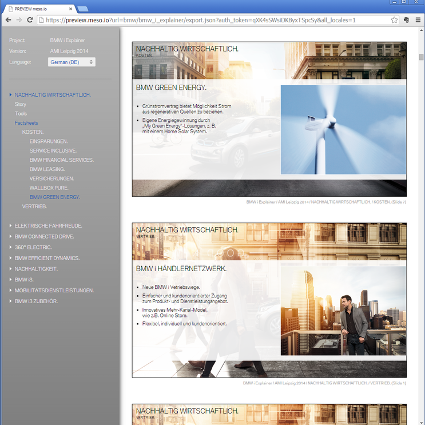Viewport: 425px width, 425px height.
Task: Click the URL address bar
Action: point(212,19)
